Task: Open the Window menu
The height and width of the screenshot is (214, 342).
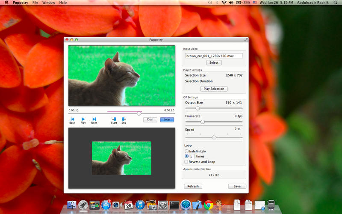Action: [49, 3]
